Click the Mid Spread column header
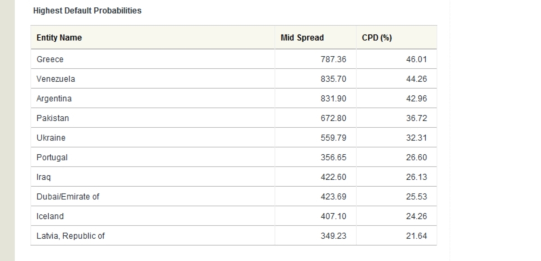Screen dimensions: 541x261 click(302, 38)
